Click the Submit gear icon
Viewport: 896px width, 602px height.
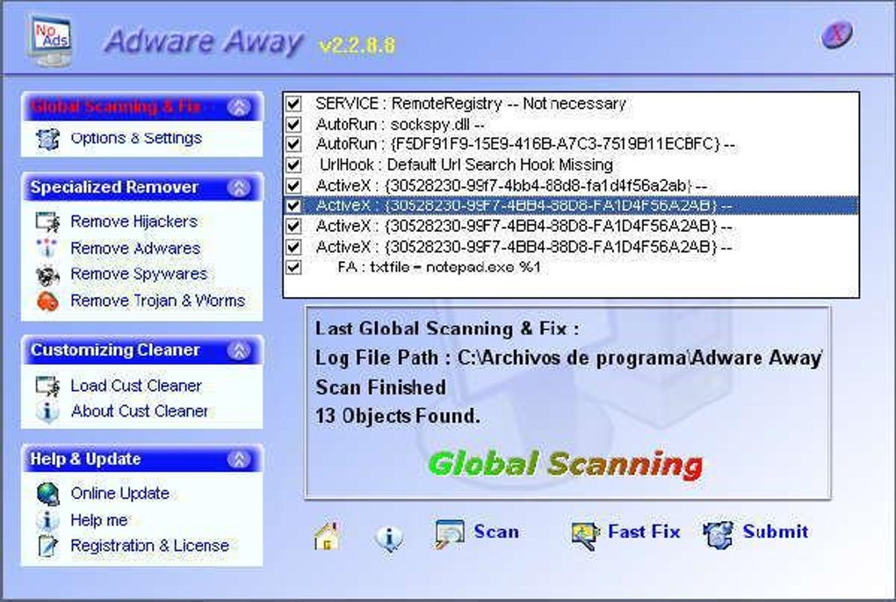(x=718, y=534)
